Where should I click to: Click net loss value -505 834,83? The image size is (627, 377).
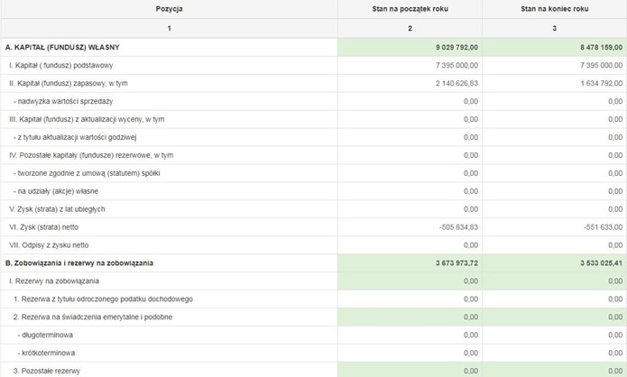coord(458,227)
